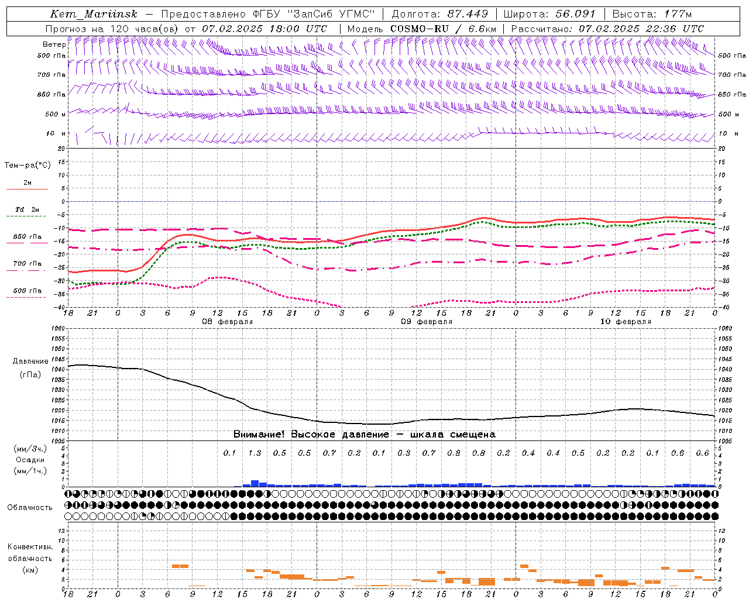Screen dimensions: 749x599
Task: Click the 09 февраля date label
Action: (x=427, y=322)
